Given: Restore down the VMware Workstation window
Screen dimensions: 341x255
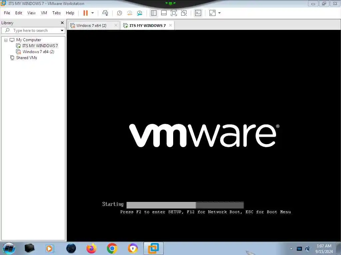Looking at the screenshot, I should [x=324, y=3].
